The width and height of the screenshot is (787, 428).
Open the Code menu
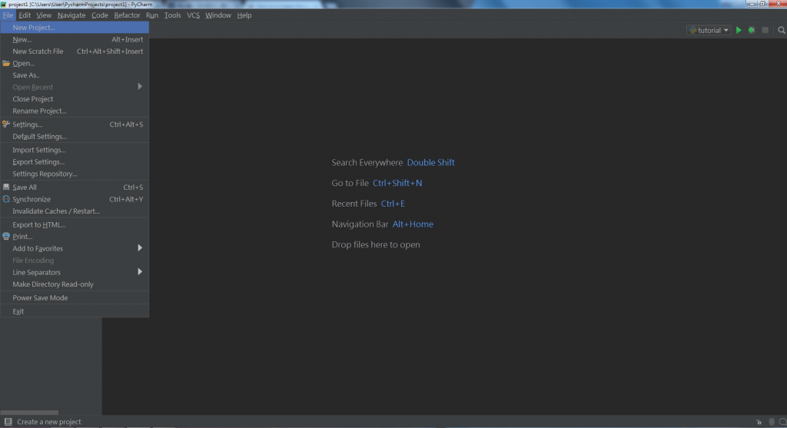[99, 15]
